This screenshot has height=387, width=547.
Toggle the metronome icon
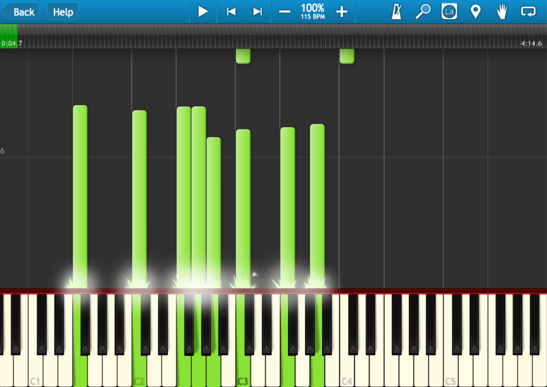click(397, 11)
